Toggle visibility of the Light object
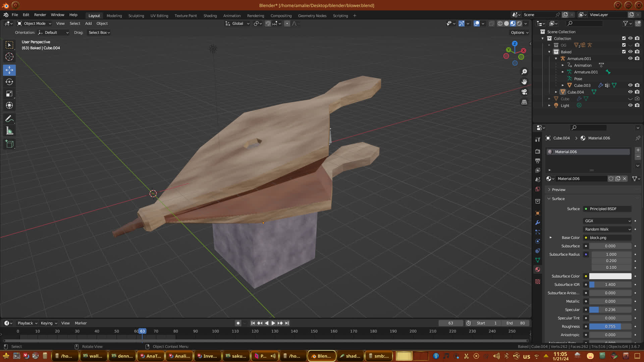 point(630,105)
